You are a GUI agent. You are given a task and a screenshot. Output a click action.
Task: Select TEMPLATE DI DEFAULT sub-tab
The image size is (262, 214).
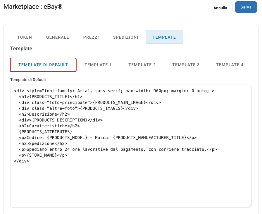pyautogui.click(x=43, y=65)
